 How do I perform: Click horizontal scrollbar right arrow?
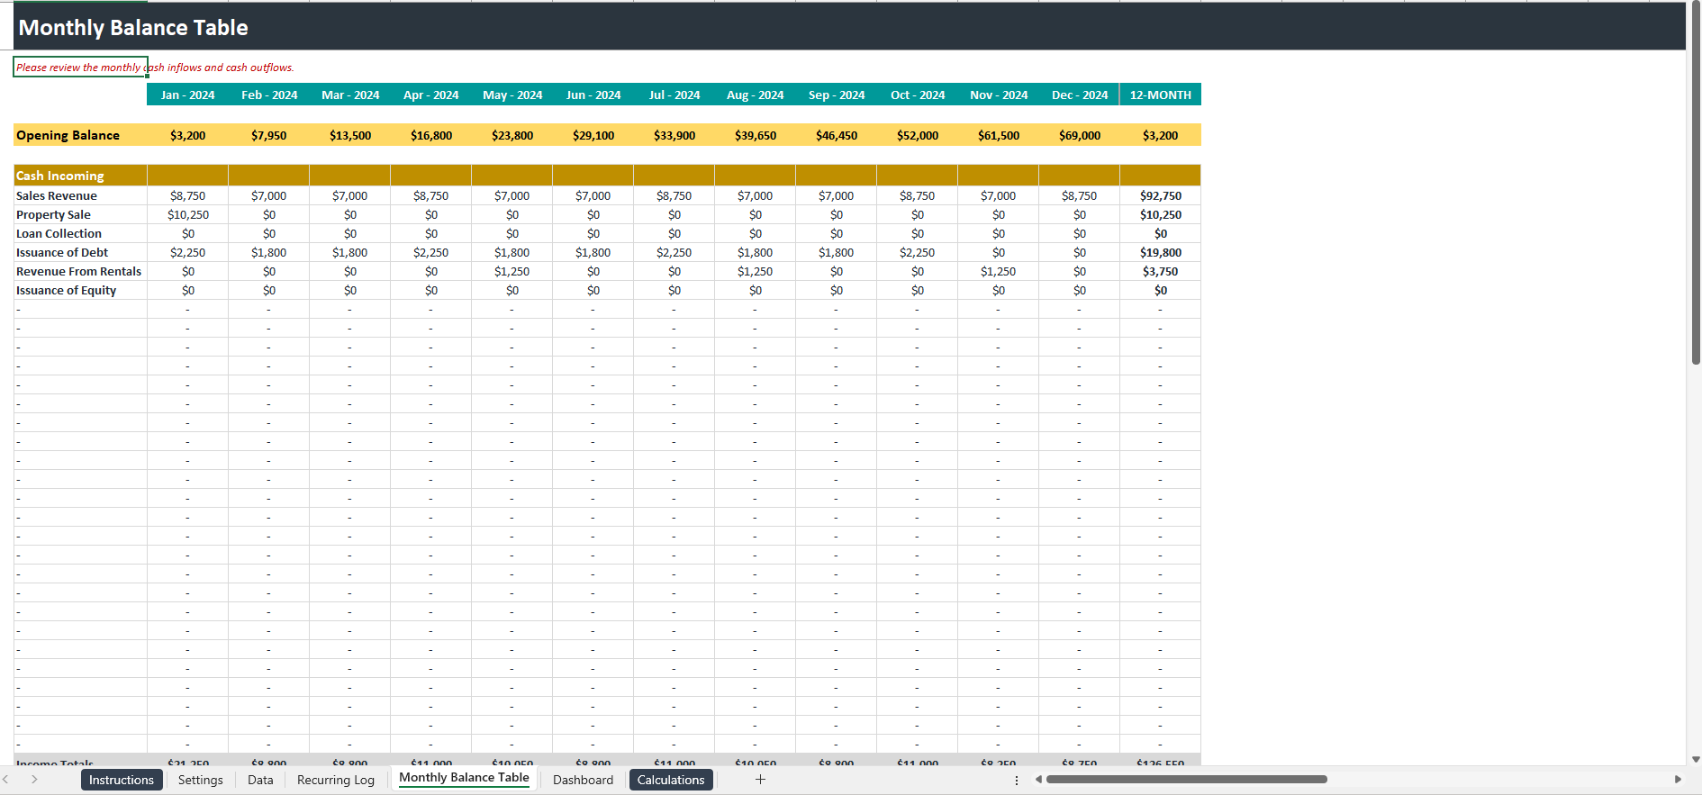(x=1678, y=780)
